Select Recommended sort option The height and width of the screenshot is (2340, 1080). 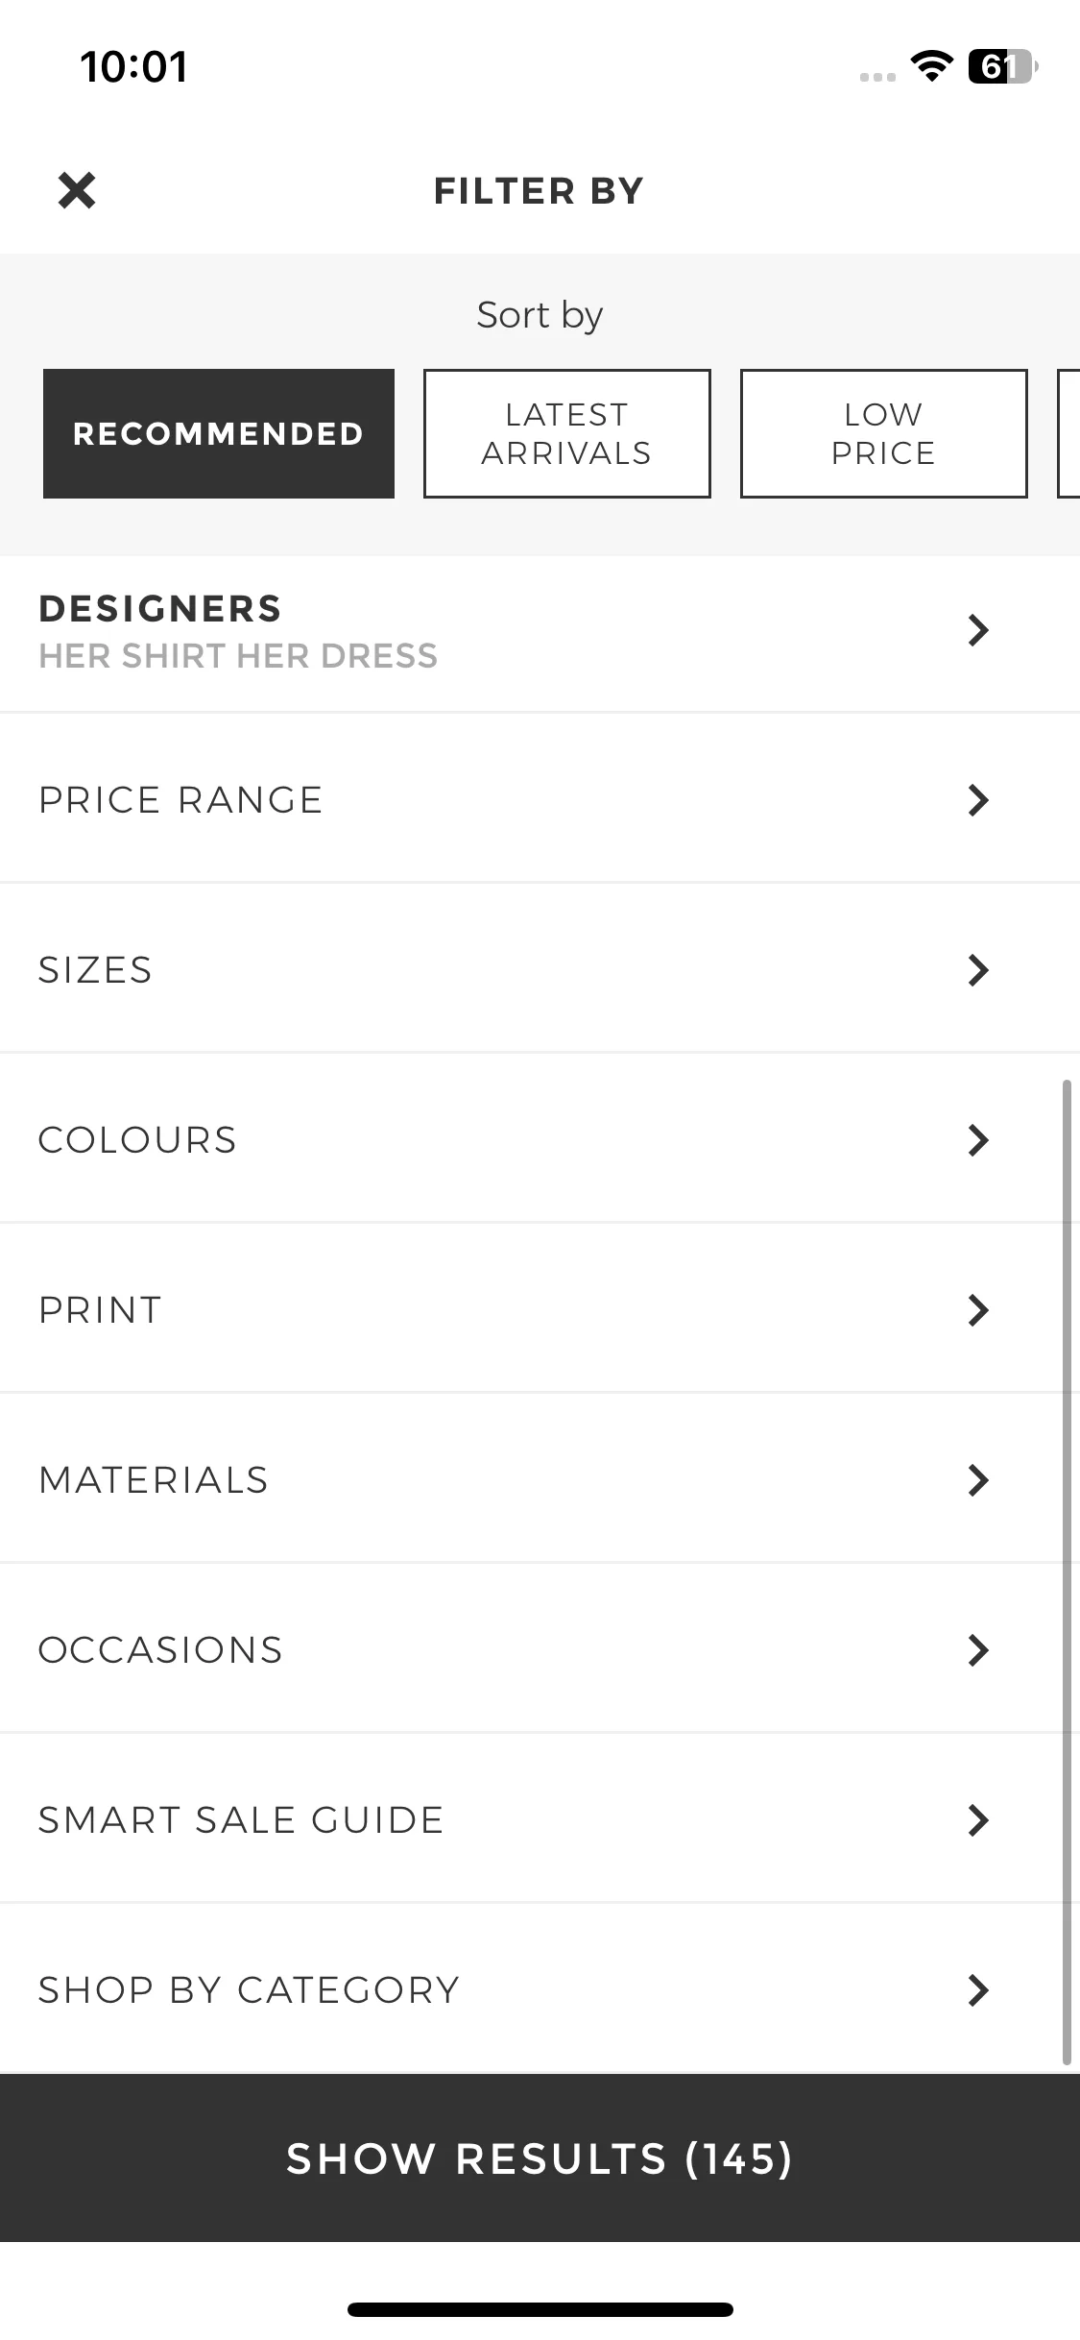tap(219, 433)
